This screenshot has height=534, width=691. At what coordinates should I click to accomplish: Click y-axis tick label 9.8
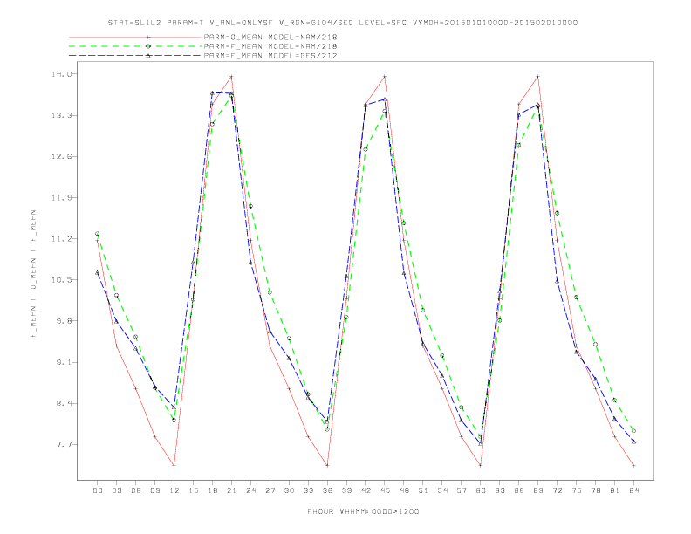pos(63,321)
